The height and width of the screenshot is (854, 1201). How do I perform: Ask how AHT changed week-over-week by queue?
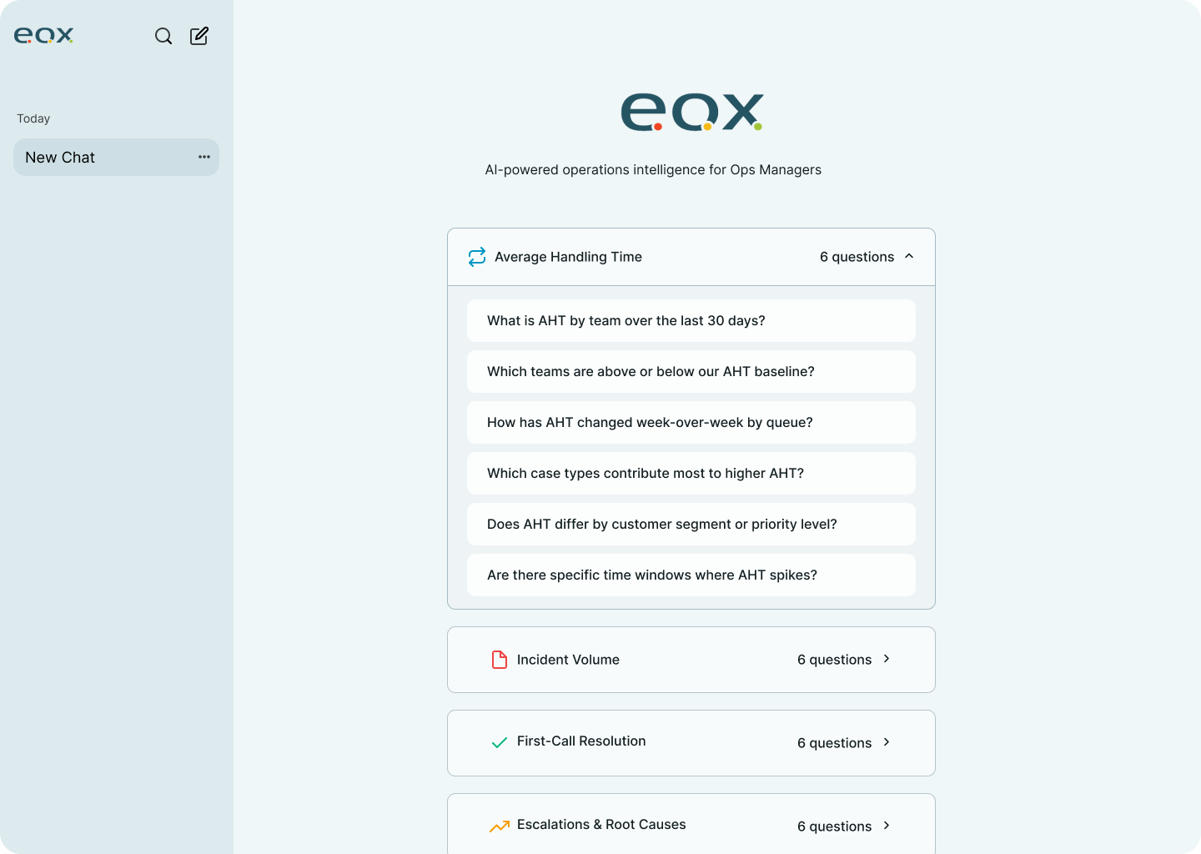(691, 422)
